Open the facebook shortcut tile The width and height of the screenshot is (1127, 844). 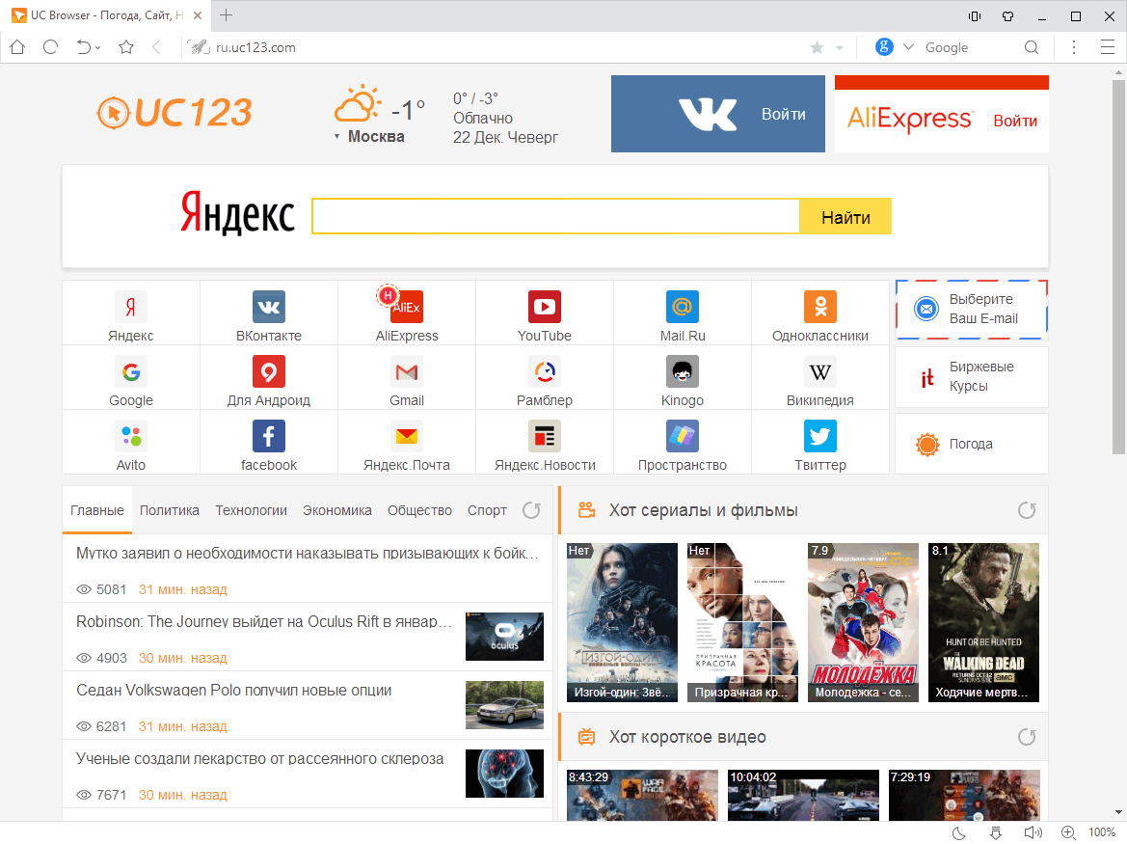[269, 443]
